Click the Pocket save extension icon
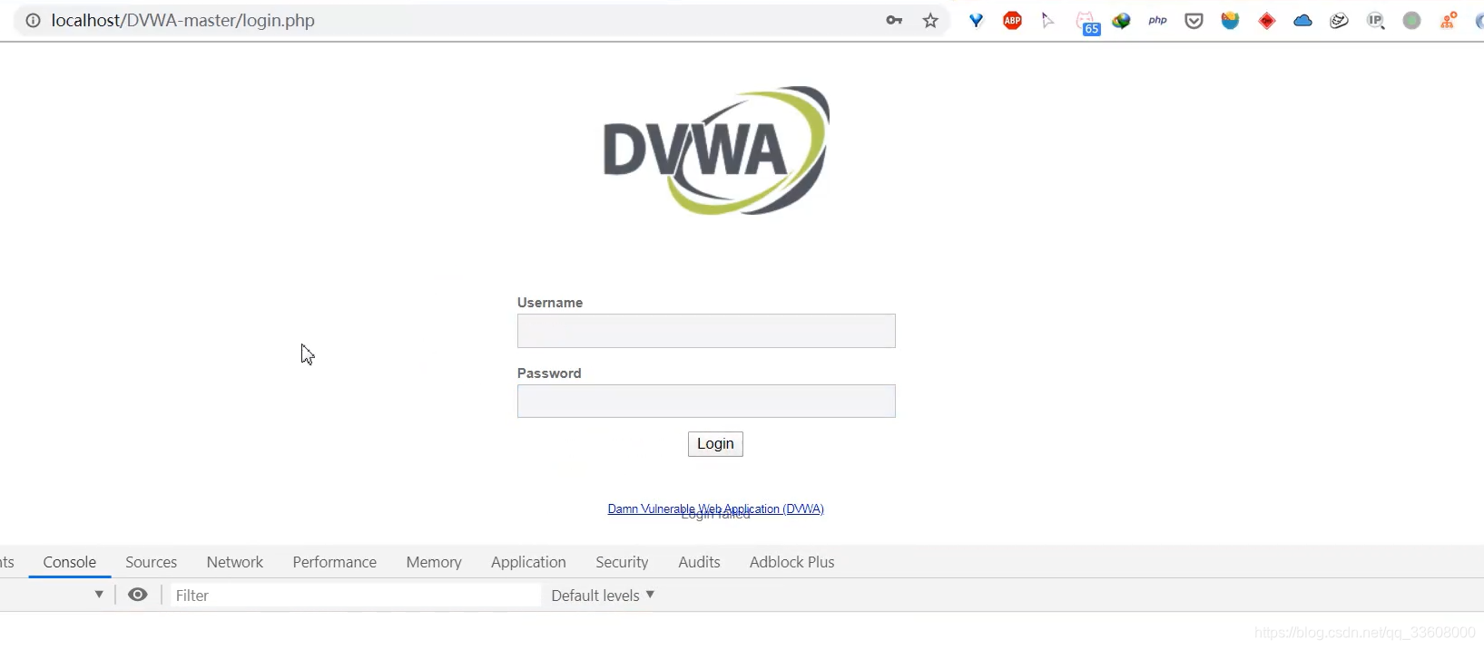 click(1194, 20)
